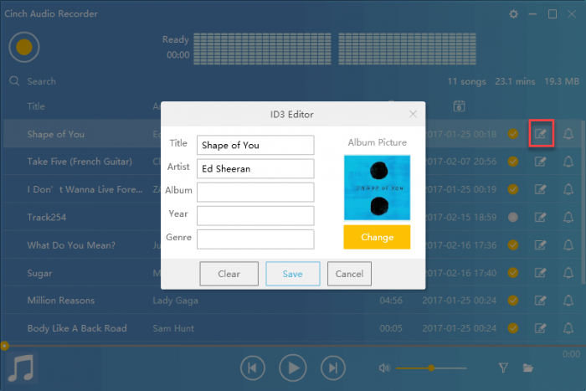Click the Artist field with Ed Sheeran

255,168
